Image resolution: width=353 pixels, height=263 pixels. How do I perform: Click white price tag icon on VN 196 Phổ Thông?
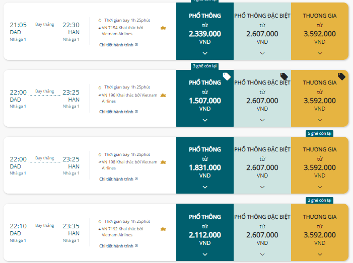[227, 76]
